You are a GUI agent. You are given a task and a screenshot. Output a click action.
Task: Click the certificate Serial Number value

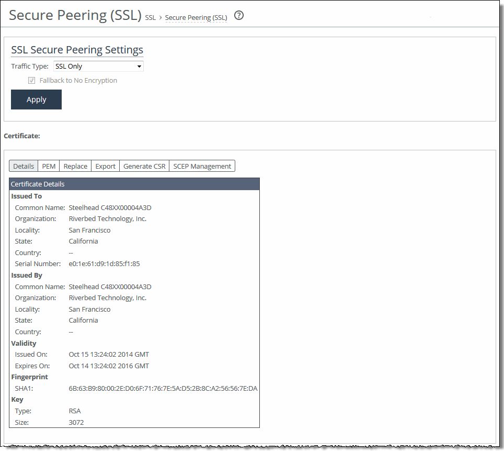104,264
